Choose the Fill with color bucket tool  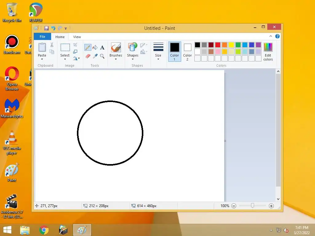(x=95, y=47)
